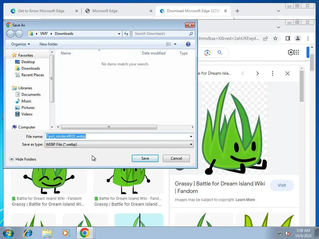Image resolution: width=319 pixels, height=239 pixels.
Task: Sort by Date modified column
Action: [154, 53]
